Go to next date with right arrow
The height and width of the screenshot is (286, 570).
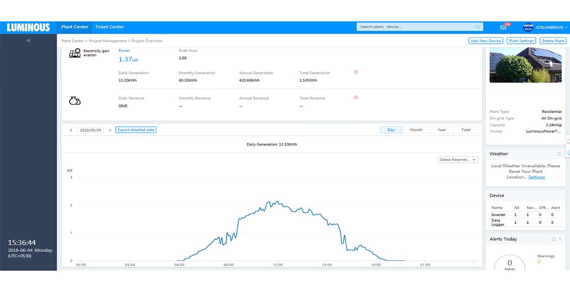pos(110,130)
